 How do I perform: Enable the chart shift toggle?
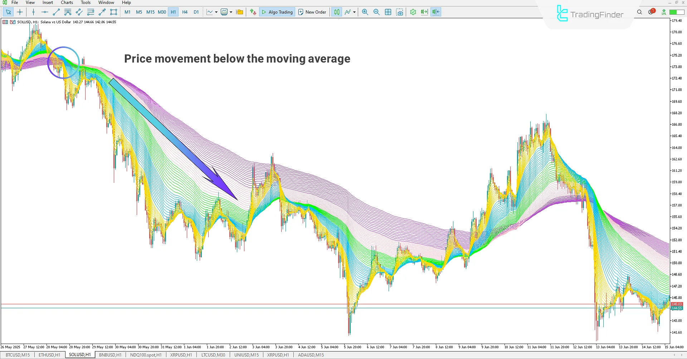[435, 12]
